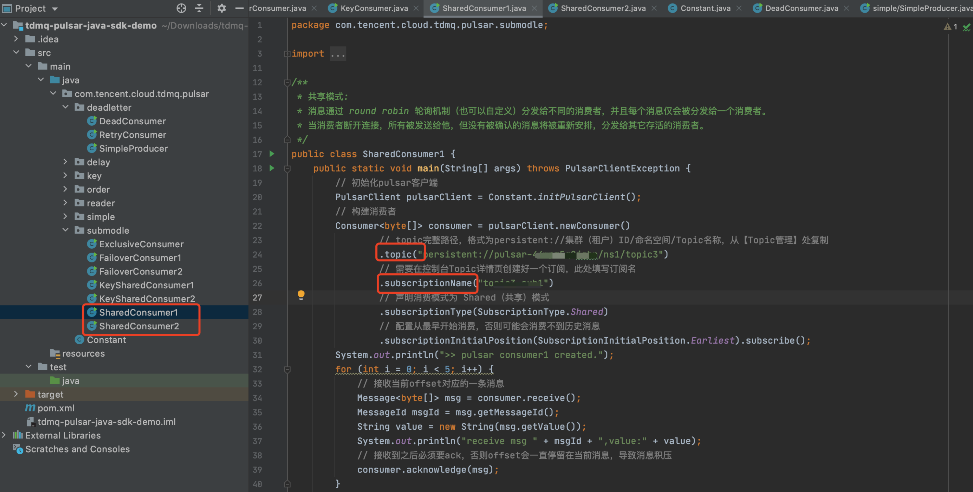The width and height of the screenshot is (973, 492).
Task: Select DeadConsumer class in tree
Action: coord(132,121)
